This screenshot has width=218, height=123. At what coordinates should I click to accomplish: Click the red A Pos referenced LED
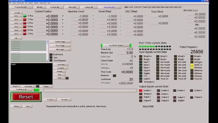(x=25, y=27)
